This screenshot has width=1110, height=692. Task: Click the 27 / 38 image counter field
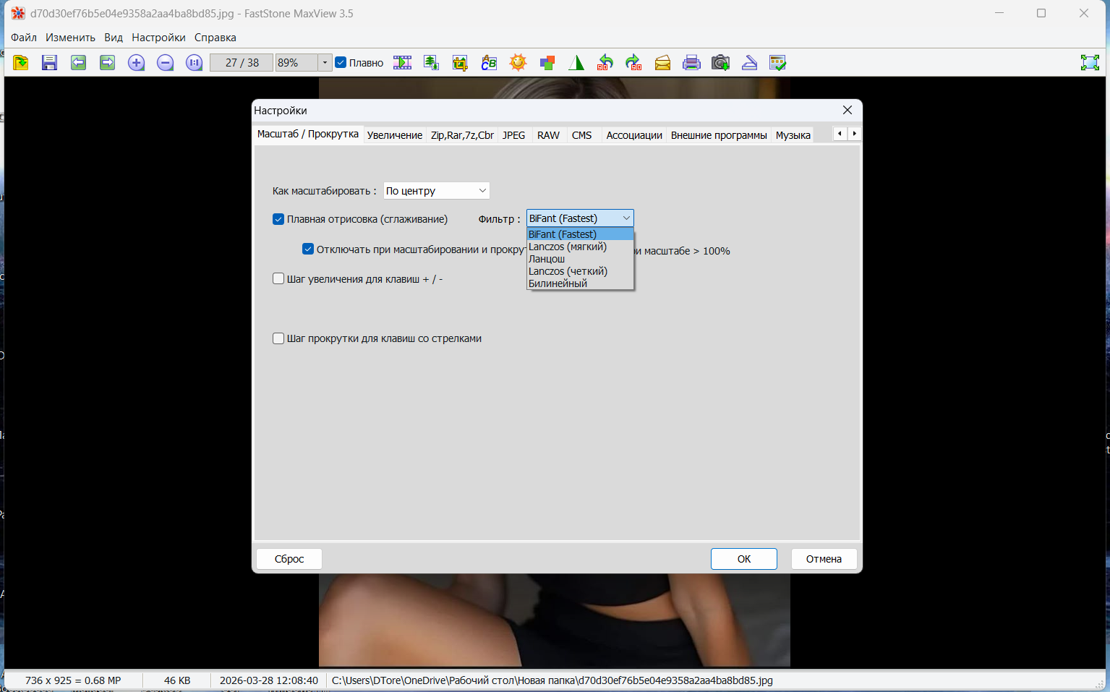(242, 63)
